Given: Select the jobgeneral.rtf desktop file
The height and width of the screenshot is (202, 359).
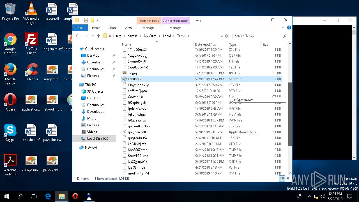Looking at the screenshot, I should pos(52,42).
